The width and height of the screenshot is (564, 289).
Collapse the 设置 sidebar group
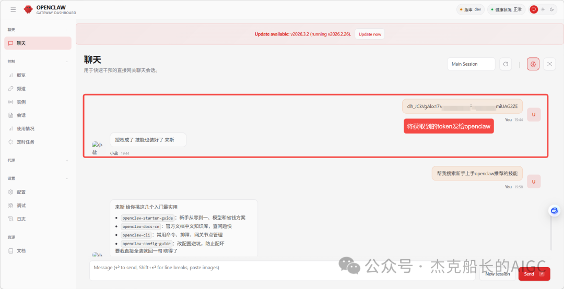point(66,178)
